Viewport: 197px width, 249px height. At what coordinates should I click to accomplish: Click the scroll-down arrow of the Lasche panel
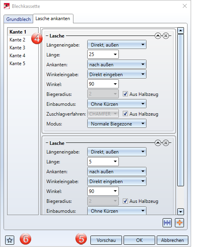click(180, 212)
